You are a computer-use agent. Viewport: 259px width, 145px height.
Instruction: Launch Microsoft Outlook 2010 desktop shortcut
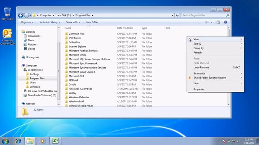point(7,37)
